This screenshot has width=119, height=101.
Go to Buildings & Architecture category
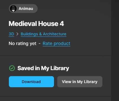[43, 34]
